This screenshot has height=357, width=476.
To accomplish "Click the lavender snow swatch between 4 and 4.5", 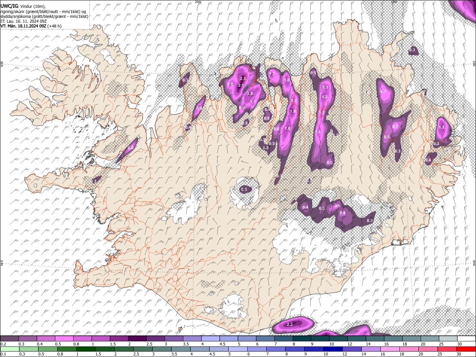I will pyautogui.click(x=210, y=339).
